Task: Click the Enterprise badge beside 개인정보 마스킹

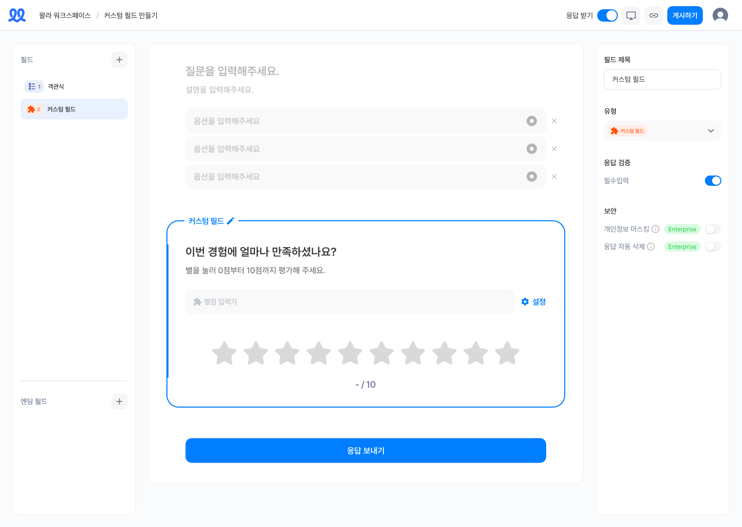Action: point(682,229)
